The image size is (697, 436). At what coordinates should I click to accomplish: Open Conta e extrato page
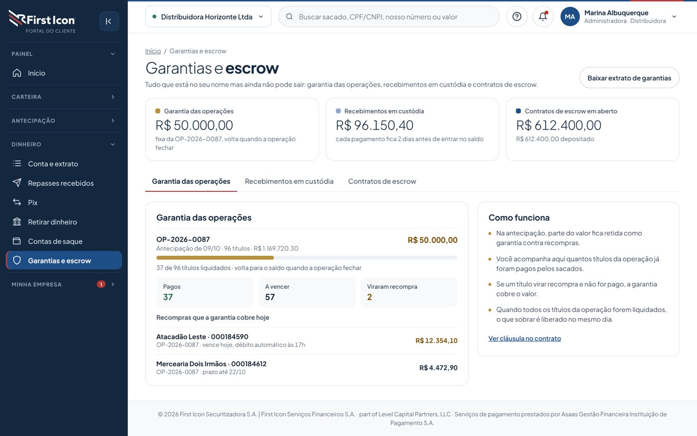point(64,163)
